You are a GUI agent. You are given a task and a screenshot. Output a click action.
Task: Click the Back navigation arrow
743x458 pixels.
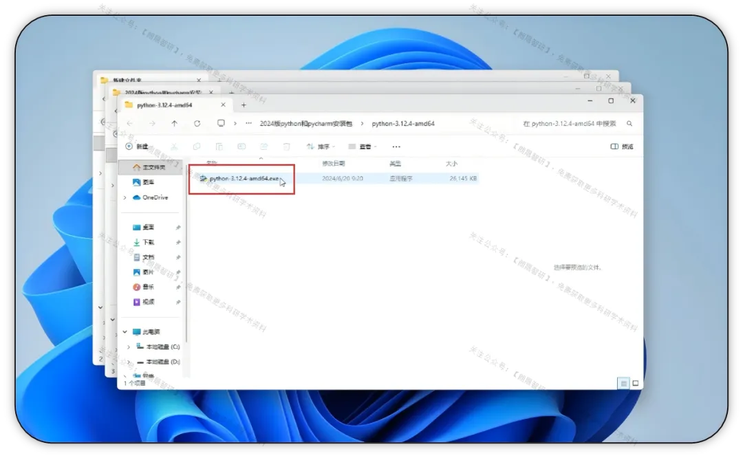pos(130,124)
